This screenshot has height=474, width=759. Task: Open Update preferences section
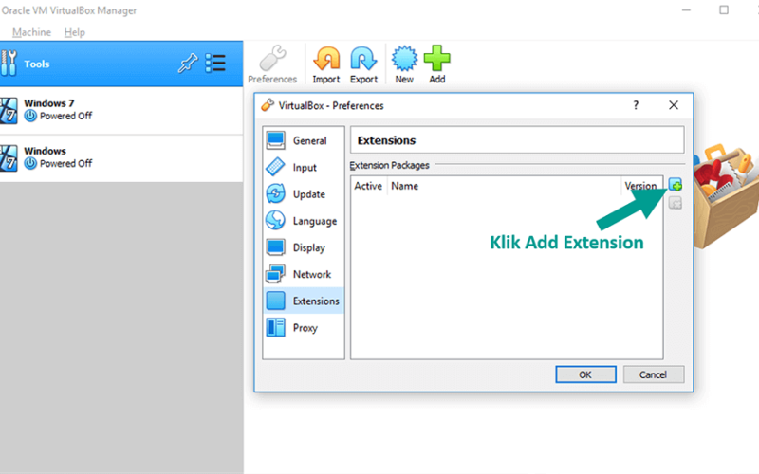coord(304,194)
